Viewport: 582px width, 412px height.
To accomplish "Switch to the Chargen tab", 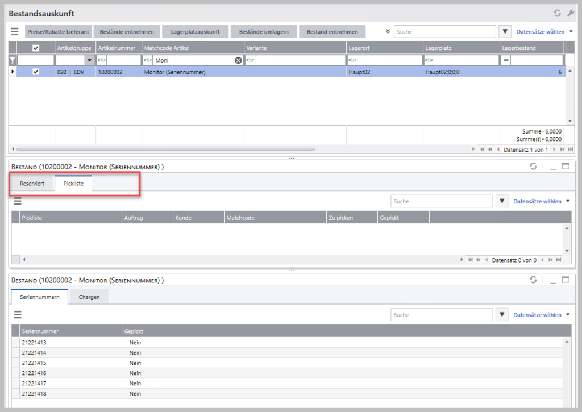I will point(89,297).
